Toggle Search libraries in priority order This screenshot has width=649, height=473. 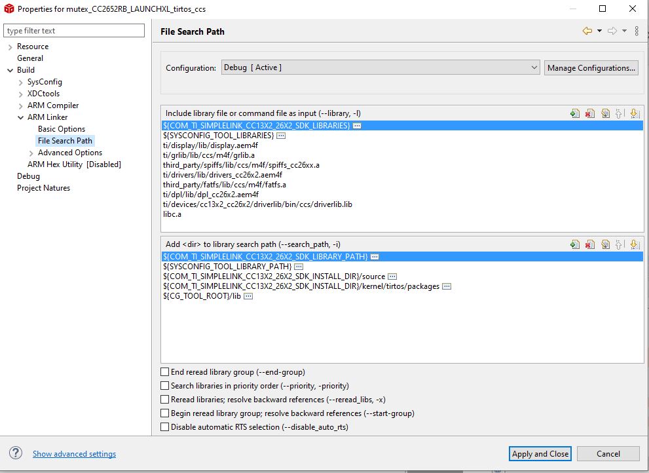(165, 386)
